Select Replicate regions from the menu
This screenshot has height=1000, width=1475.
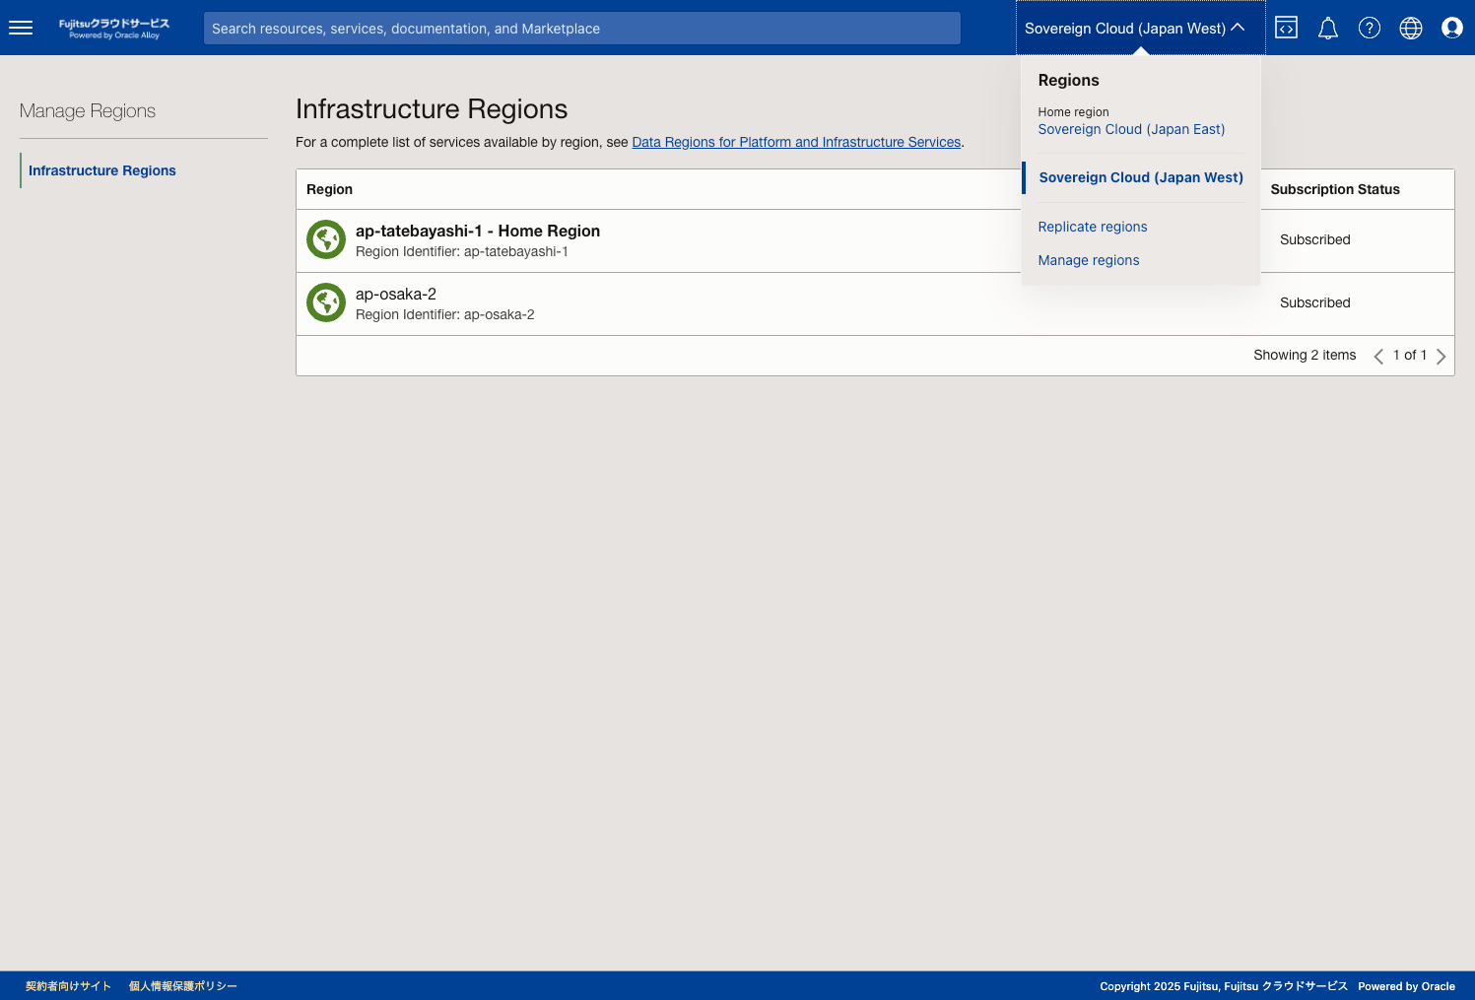click(1092, 227)
